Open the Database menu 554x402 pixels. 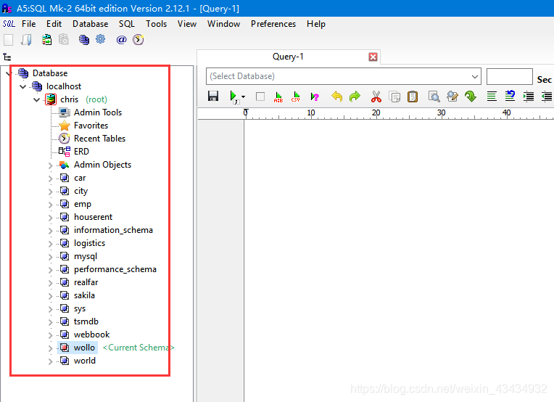point(91,24)
